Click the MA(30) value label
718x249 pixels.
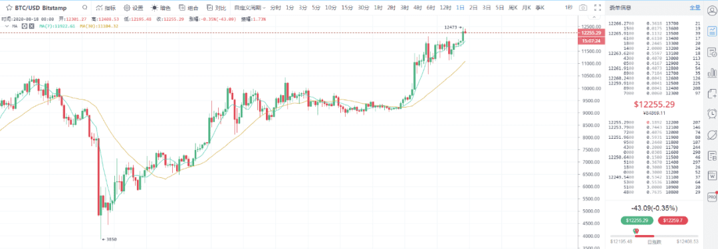99,26
